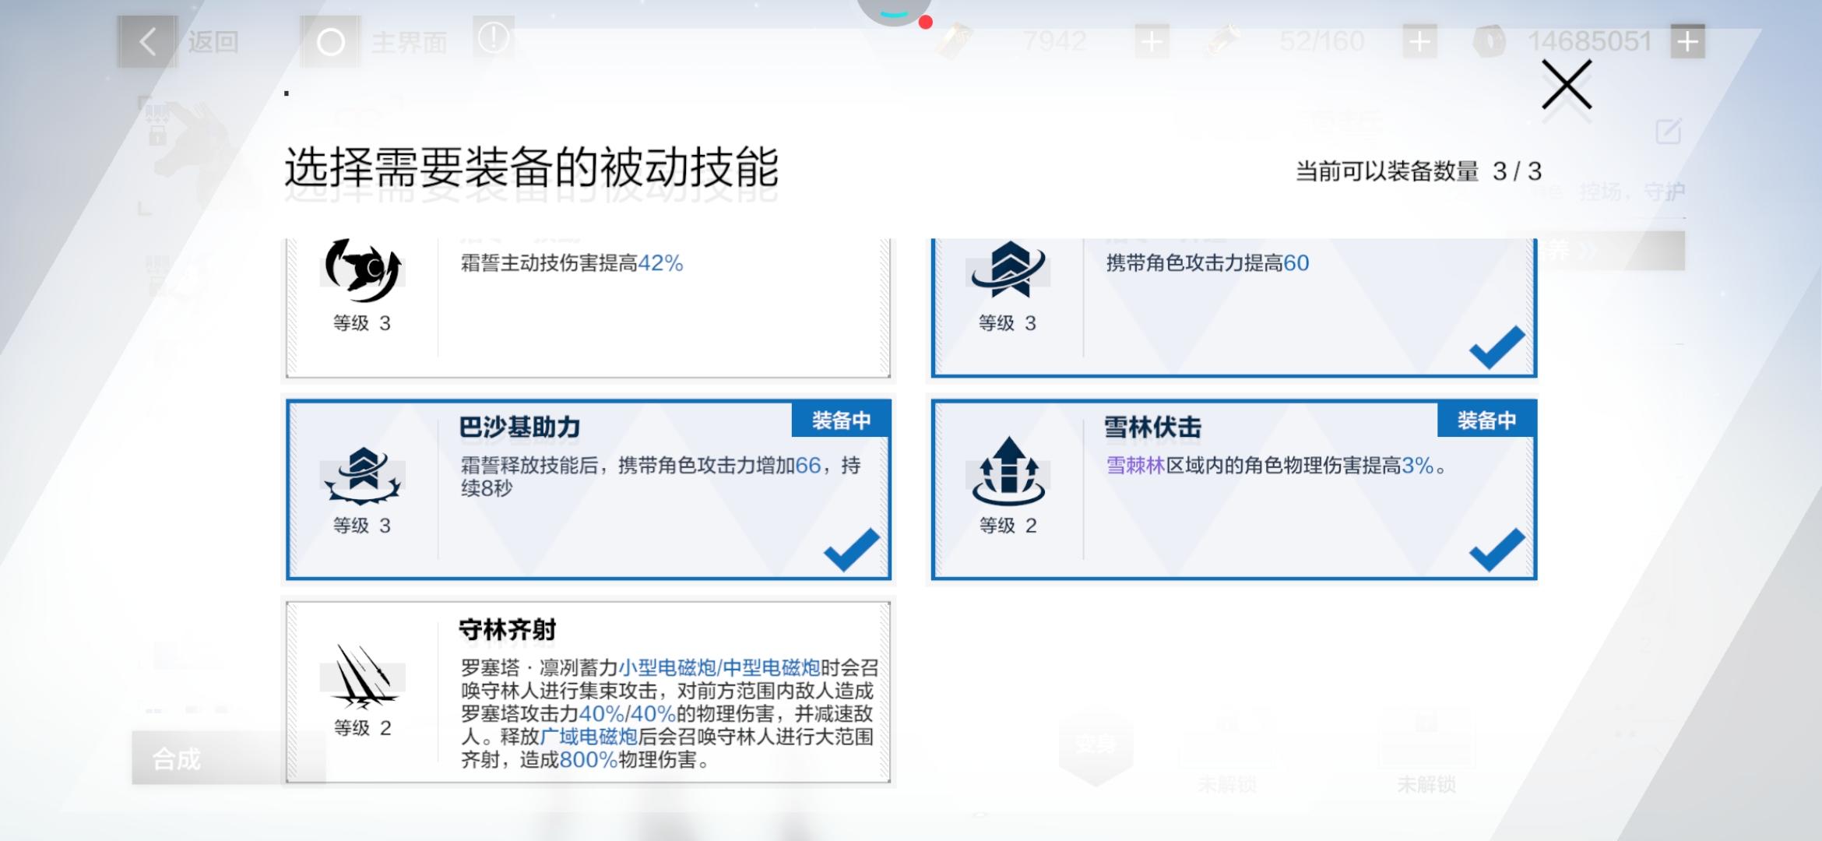This screenshot has width=1822, height=841.
Task: Close the passive skill selection dialog
Action: (x=1567, y=86)
